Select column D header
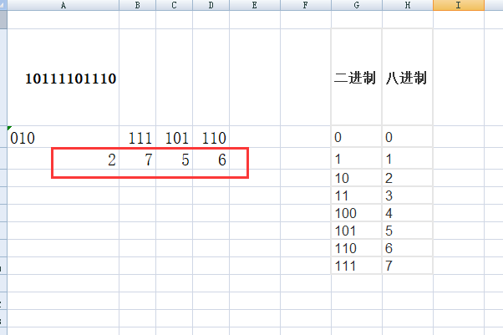The height and width of the screenshot is (335, 503). click(211, 5)
